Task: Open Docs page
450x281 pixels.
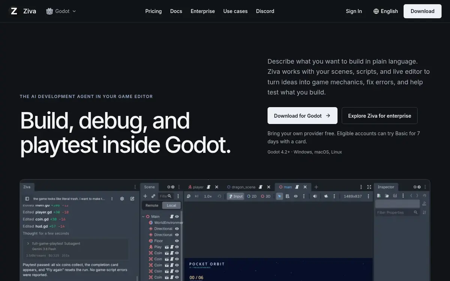Action: [x=176, y=11]
